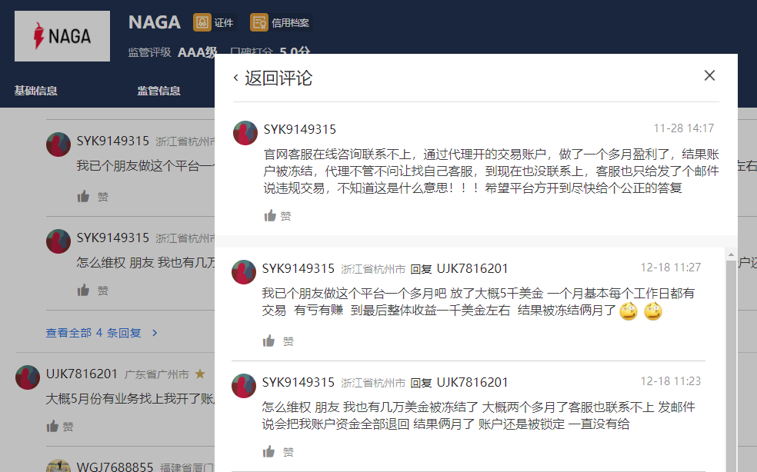Viewport: 757px width, 472px height.
Task: Click the NAGA broker logo
Action: 62,36
